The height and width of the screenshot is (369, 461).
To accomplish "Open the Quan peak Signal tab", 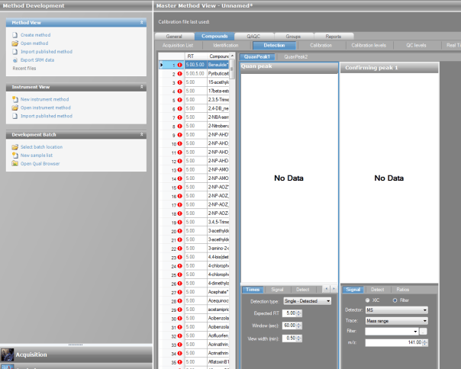I will pos(277,290).
